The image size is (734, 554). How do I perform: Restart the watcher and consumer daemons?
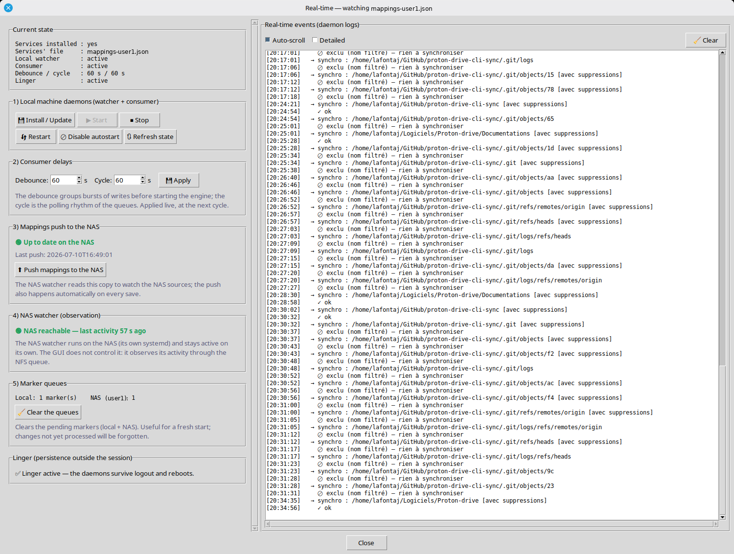pyautogui.click(x=36, y=137)
